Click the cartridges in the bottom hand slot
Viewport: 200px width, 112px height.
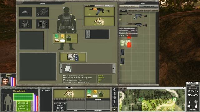coord(69,94)
